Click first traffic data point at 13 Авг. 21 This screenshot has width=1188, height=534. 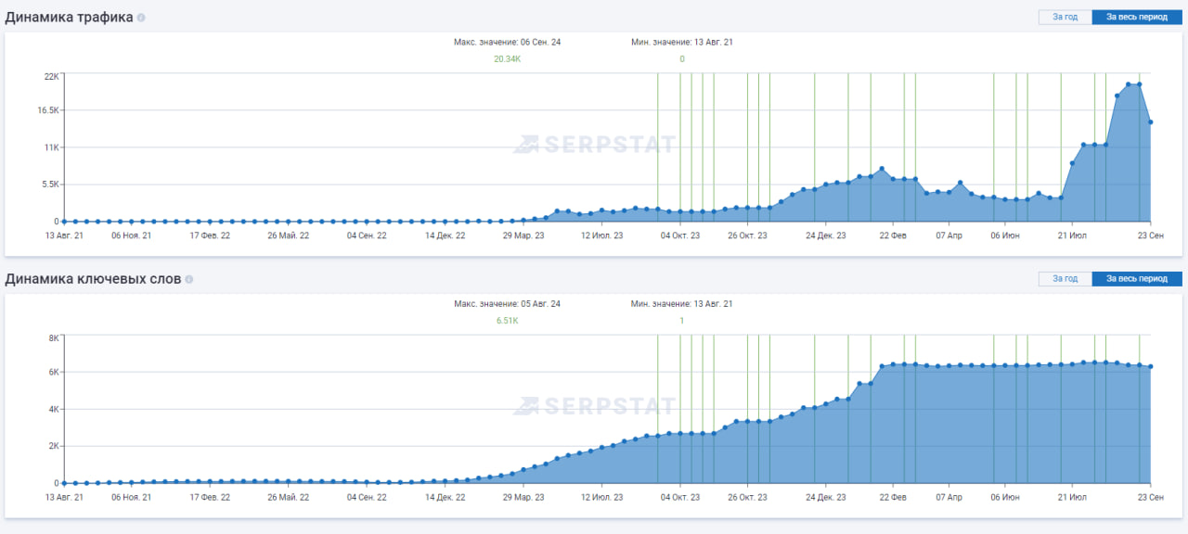point(63,222)
